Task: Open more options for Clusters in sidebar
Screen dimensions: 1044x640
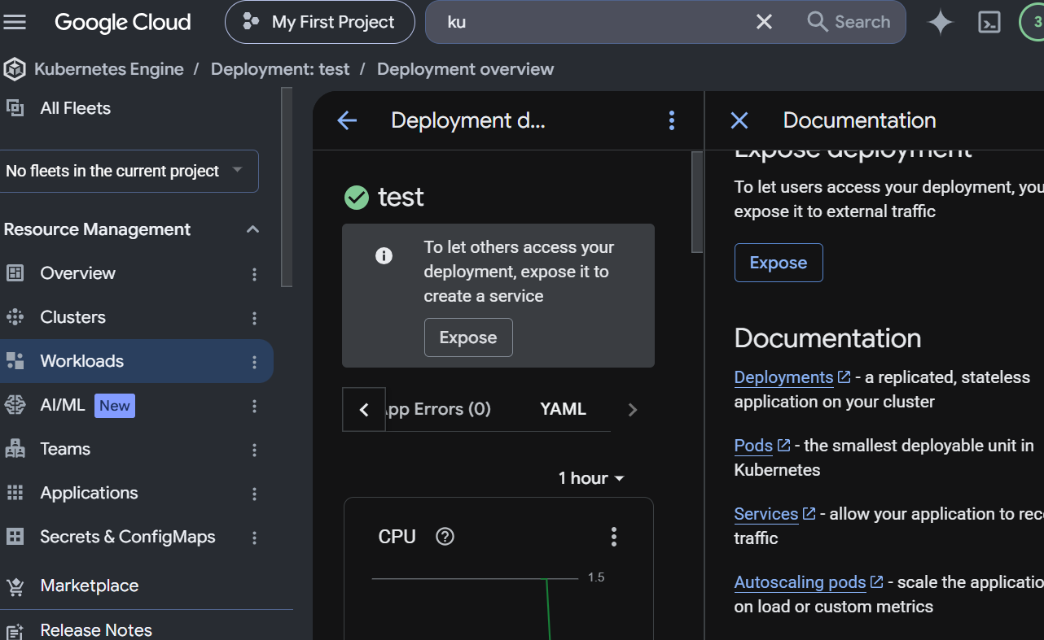Action: (x=254, y=318)
